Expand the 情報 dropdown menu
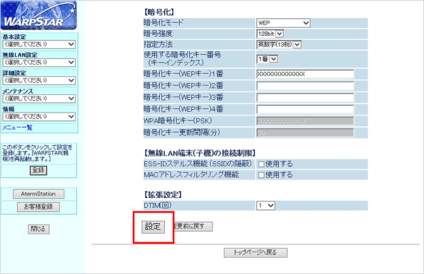424x274 pixels. (39, 116)
